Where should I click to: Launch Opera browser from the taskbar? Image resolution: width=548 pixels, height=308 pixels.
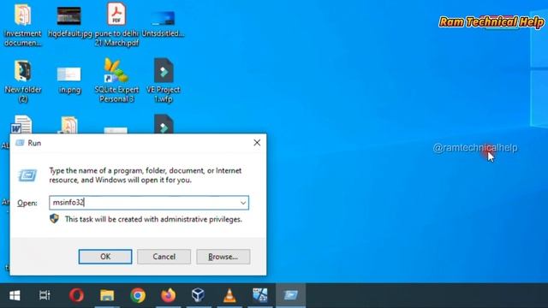[76, 296]
